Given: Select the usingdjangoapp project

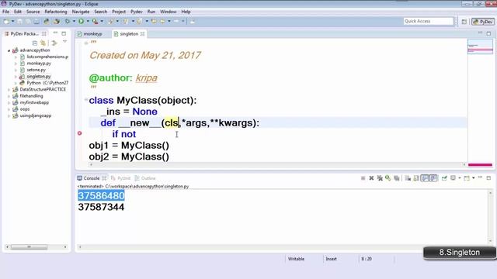Looking at the screenshot, I should click(36, 115).
